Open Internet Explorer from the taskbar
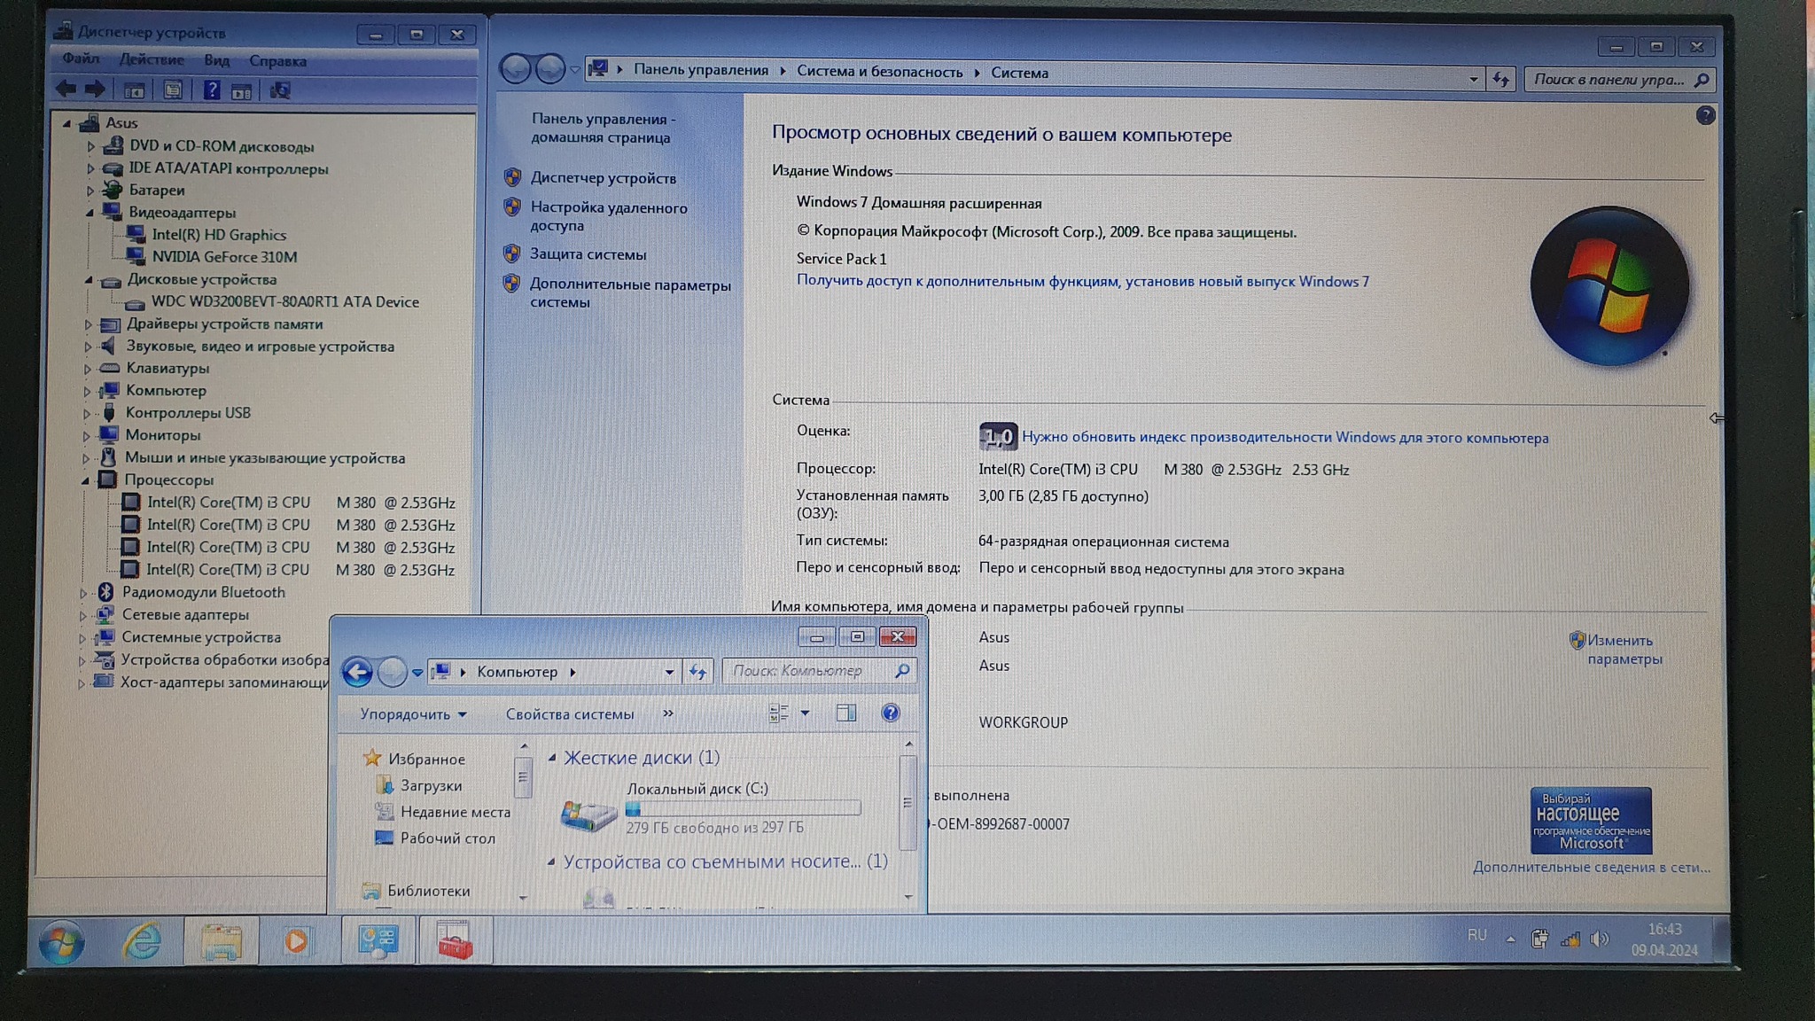This screenshot has height=1021, width=1815. pyautogui.click(x=142, y=940)
